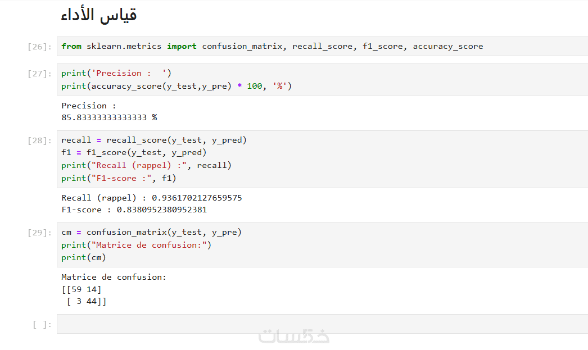588x350 pixels.
Task: Click the [[59 14] matrix output row
Action: [x=82, y=289]
